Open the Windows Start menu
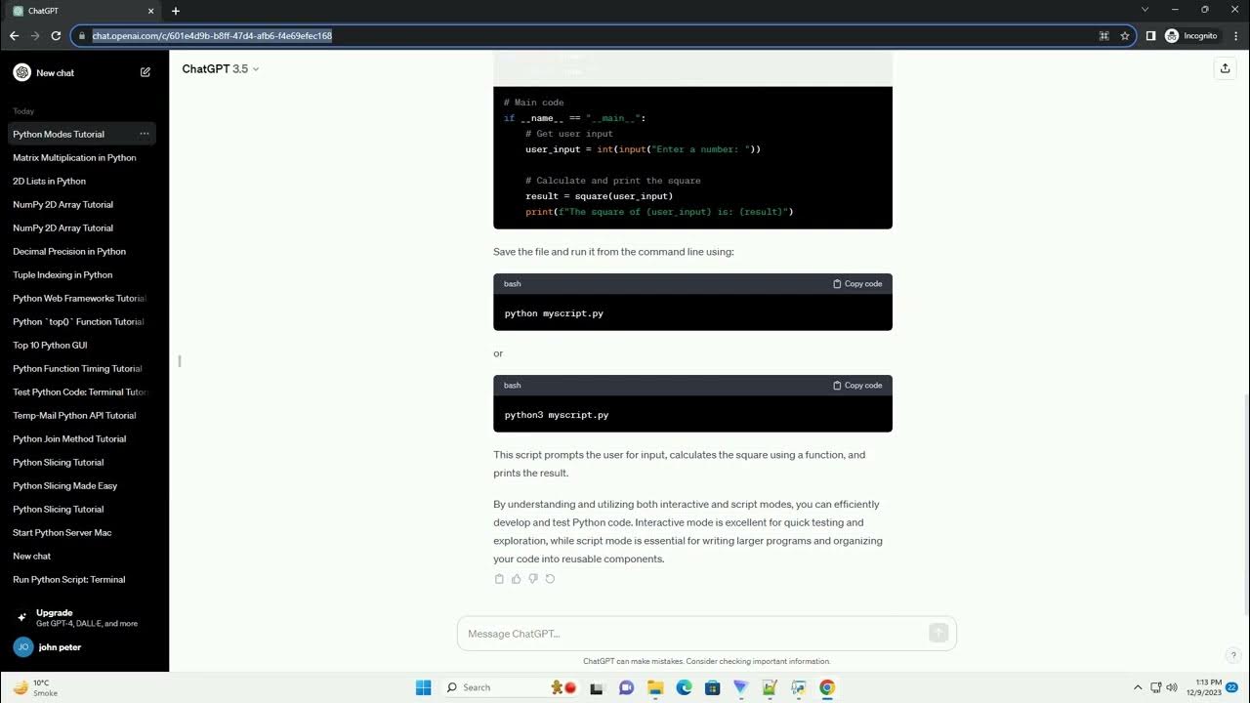 [x=423, y=687]
